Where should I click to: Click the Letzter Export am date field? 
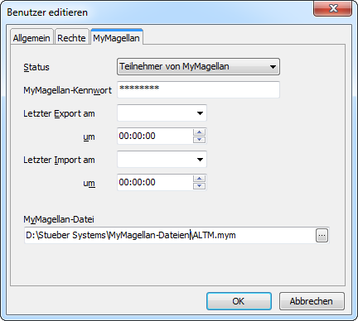[162, 113]
